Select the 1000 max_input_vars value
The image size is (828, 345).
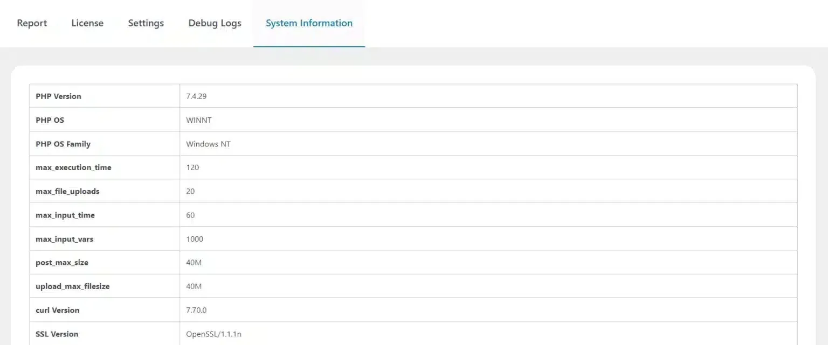[x=194, y=238]
